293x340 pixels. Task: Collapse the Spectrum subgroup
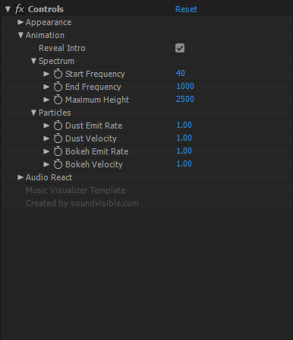pos(33,61)
